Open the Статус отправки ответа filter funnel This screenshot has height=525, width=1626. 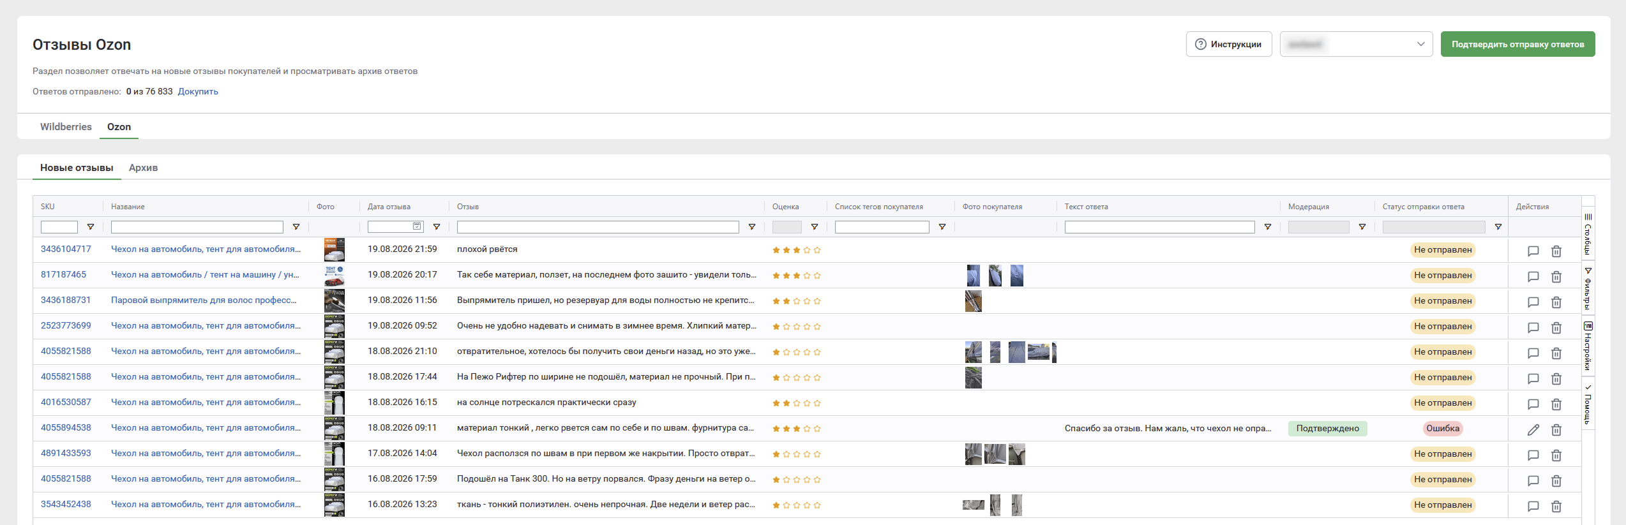(x=1498, y=227)
